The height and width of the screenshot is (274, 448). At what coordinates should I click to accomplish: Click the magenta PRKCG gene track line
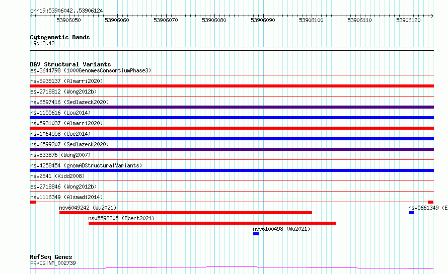[x=232, y=267]
